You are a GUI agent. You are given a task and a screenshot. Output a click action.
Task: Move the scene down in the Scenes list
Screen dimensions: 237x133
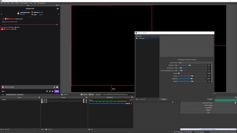[x=8, y=129]
